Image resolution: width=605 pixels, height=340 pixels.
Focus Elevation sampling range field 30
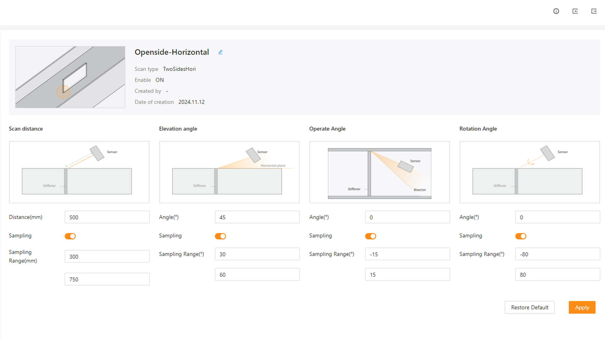coord(257,254)
